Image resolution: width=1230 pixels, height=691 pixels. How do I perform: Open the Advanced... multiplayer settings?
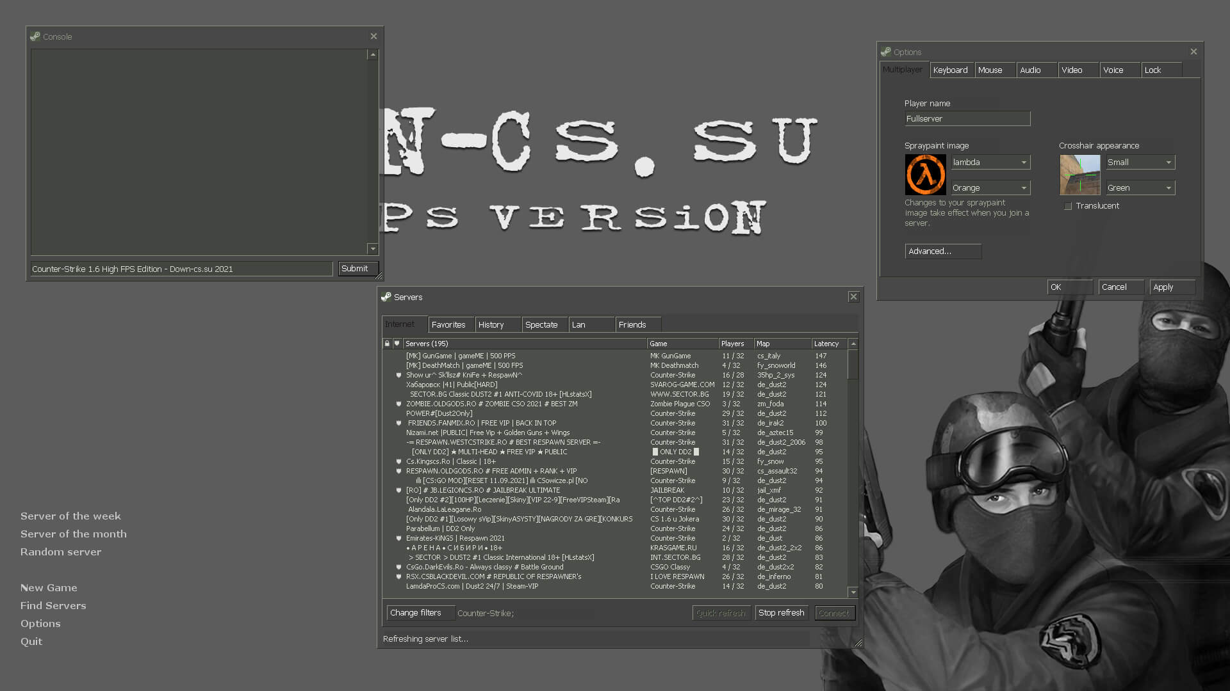tap(943, 251)
